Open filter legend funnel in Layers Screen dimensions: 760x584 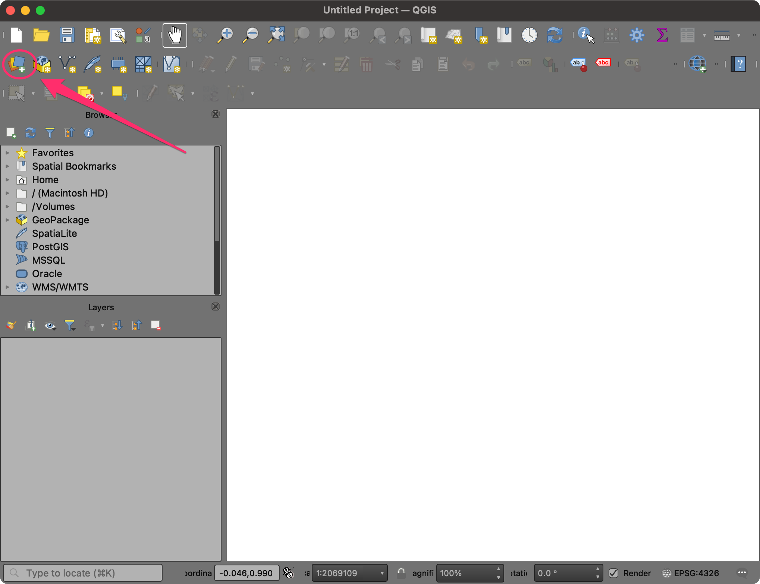[70, 325]
